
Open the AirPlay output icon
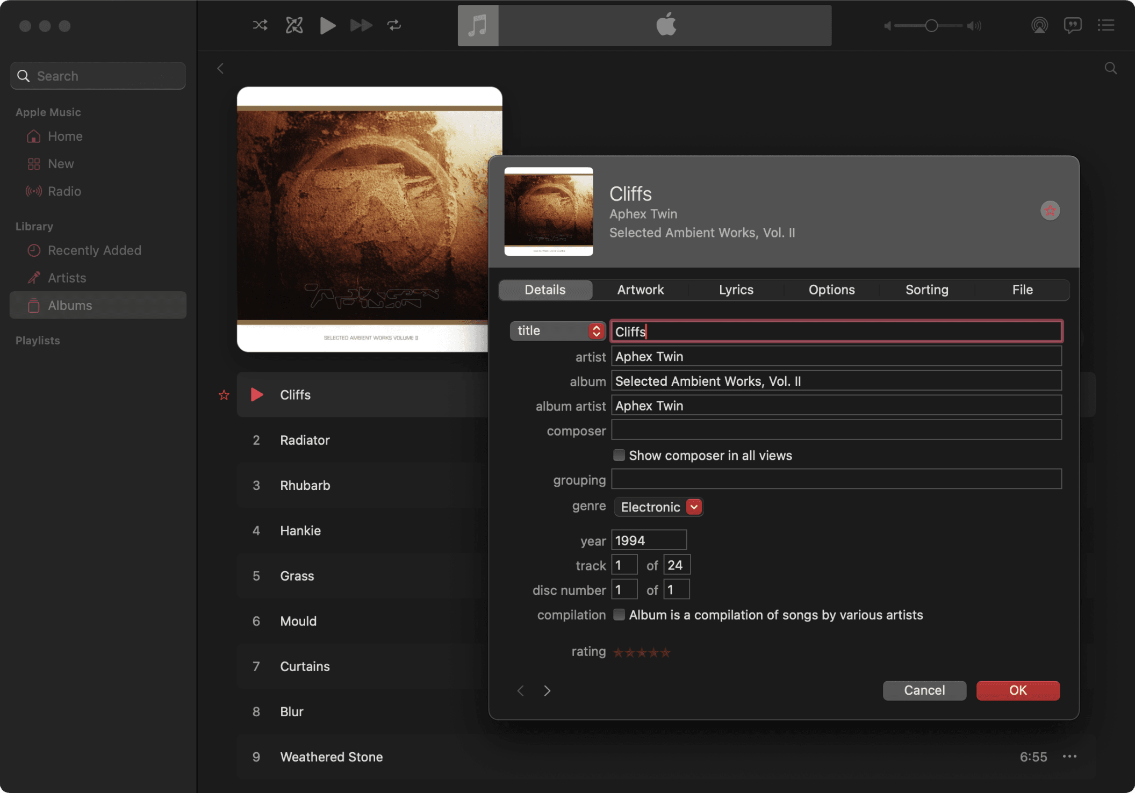pos(1039,25)
